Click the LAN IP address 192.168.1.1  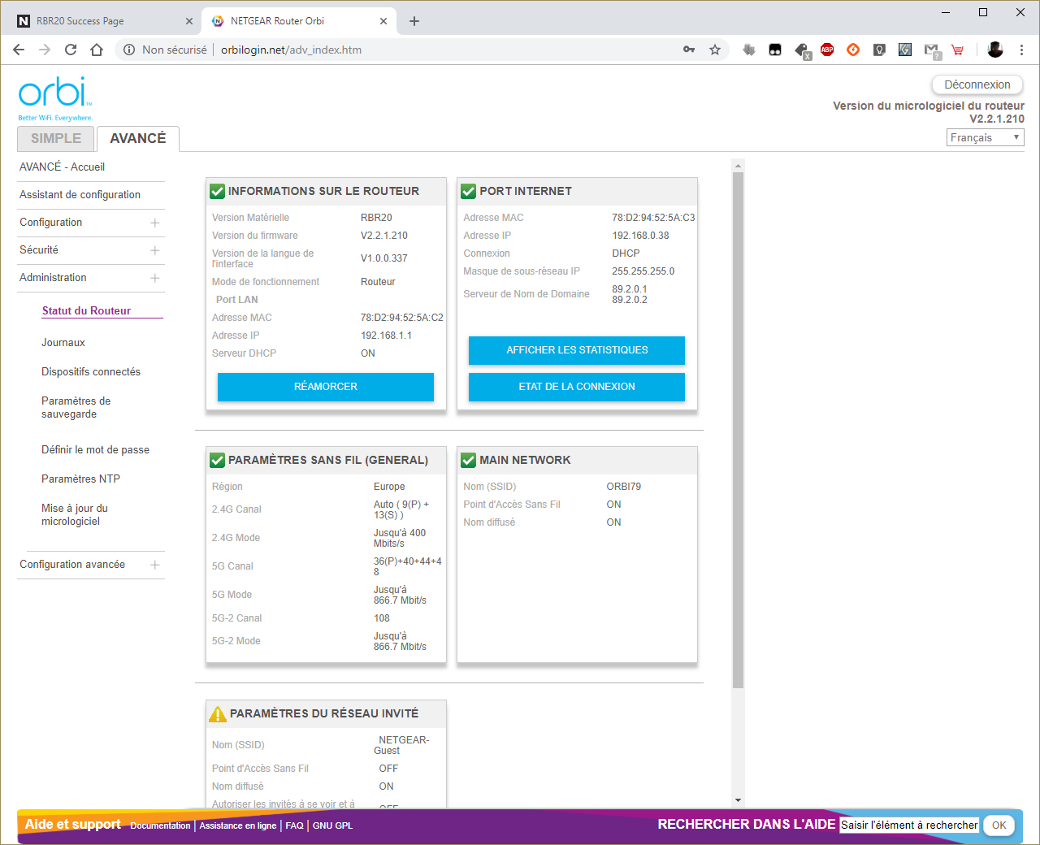[386, 336]
